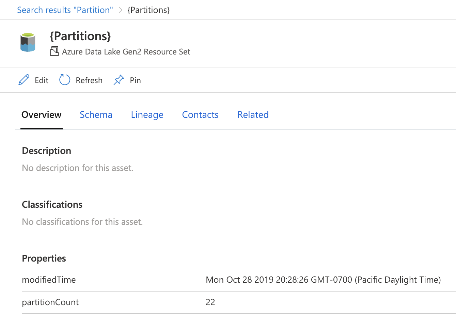Click the Data Lake bucket asset icon
The image size is (456, 314).
click(x=28, y=43)
